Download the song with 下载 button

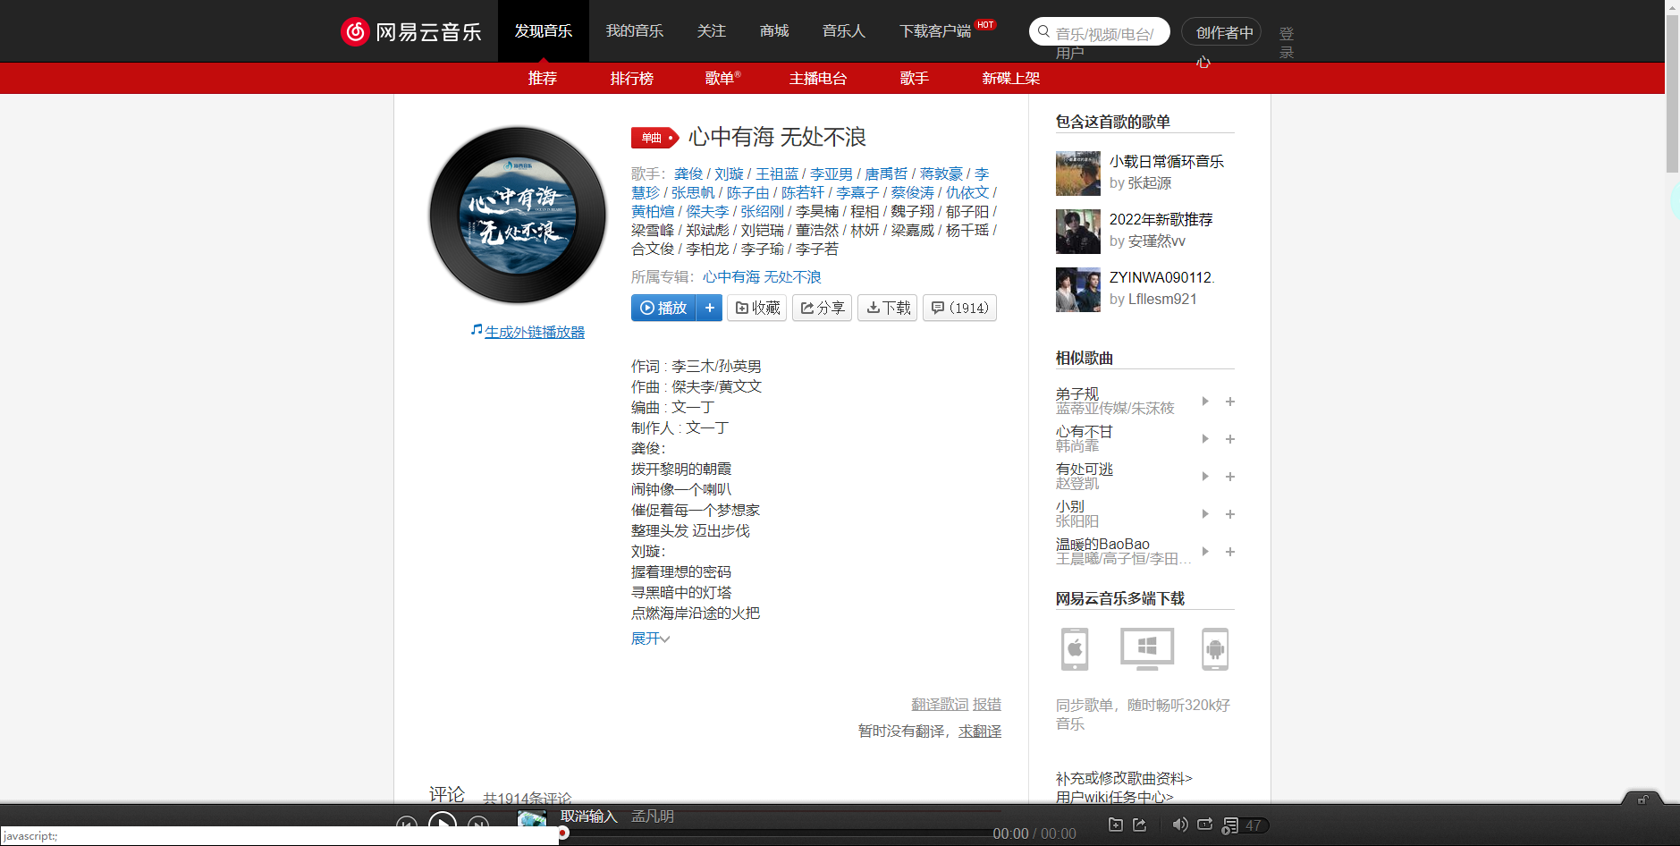tap(887, 308)
